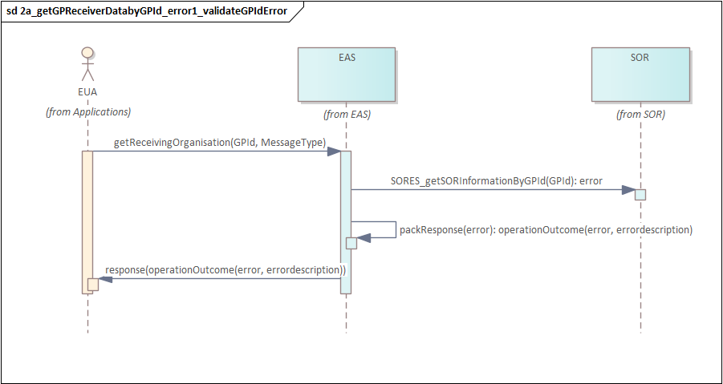
Task: Select the EUA actor name label
Action: click(87, 92)
